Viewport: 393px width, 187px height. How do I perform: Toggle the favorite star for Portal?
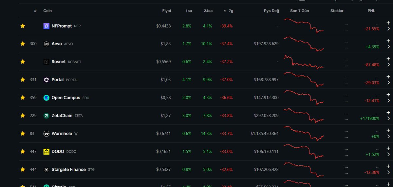(x=23, y=80)
